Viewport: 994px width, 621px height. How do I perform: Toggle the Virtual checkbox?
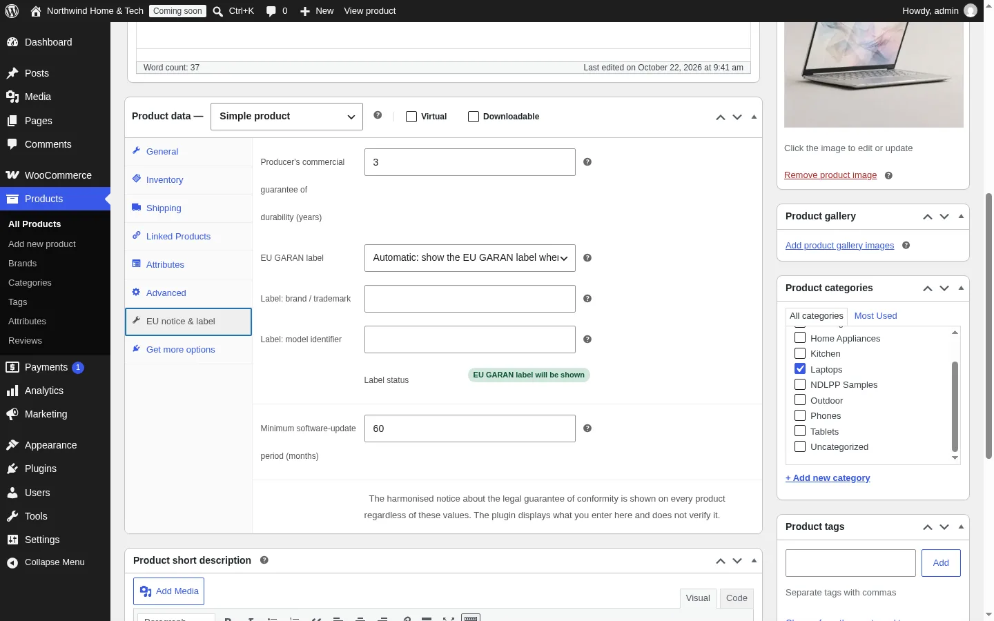[411, 117]
